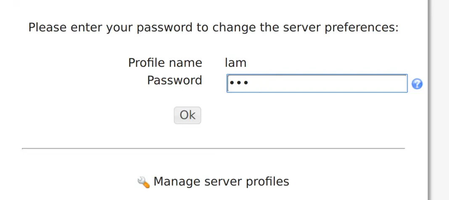Click the word "Manage" in the bottom link
The image size is (449, 200).
tap(177, 182)
